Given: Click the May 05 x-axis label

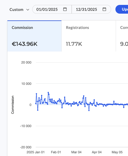Looking at the screenshot, I should (117, 152).
